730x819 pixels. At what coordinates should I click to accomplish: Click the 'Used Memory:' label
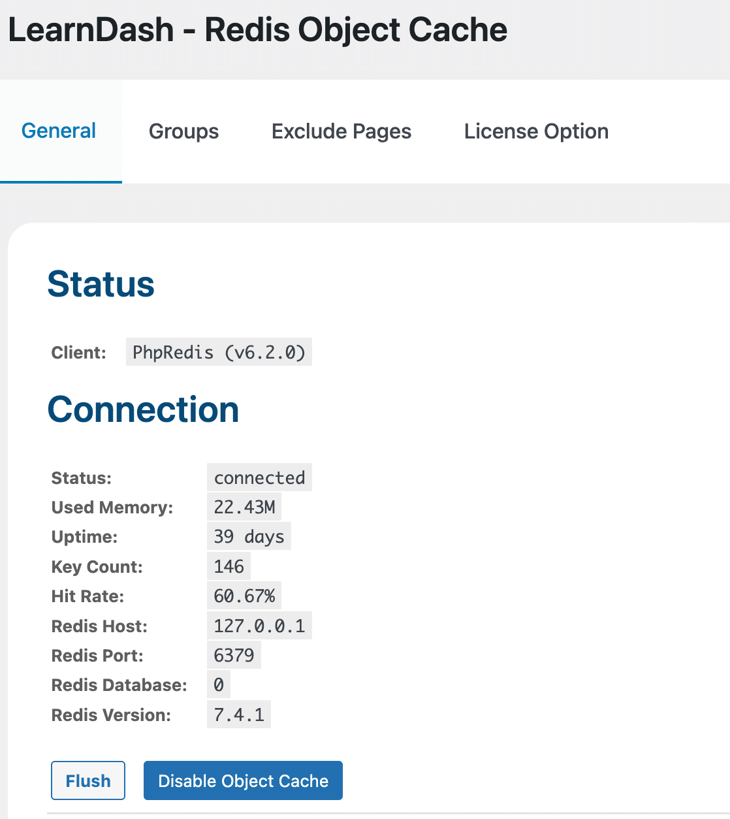coord(112,507)
